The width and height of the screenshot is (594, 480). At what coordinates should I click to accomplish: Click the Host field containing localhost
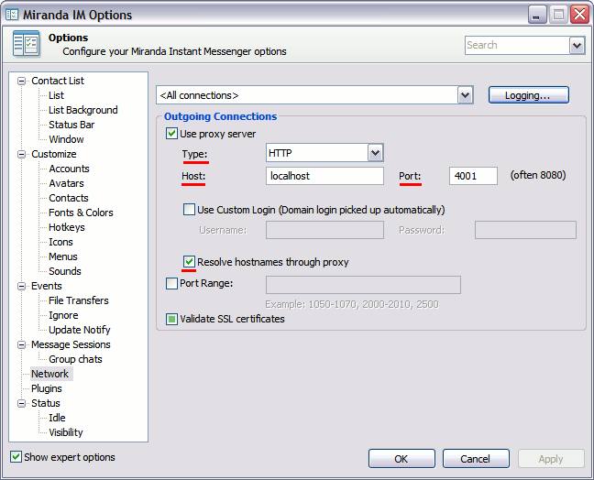tap(324, 176)
